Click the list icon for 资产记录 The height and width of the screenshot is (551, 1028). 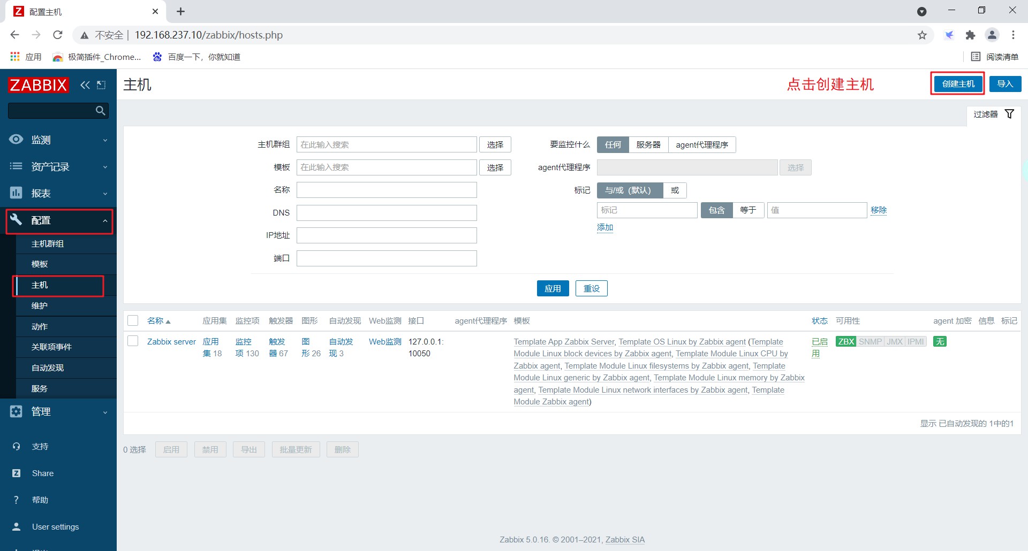click(x=16, y=166)
